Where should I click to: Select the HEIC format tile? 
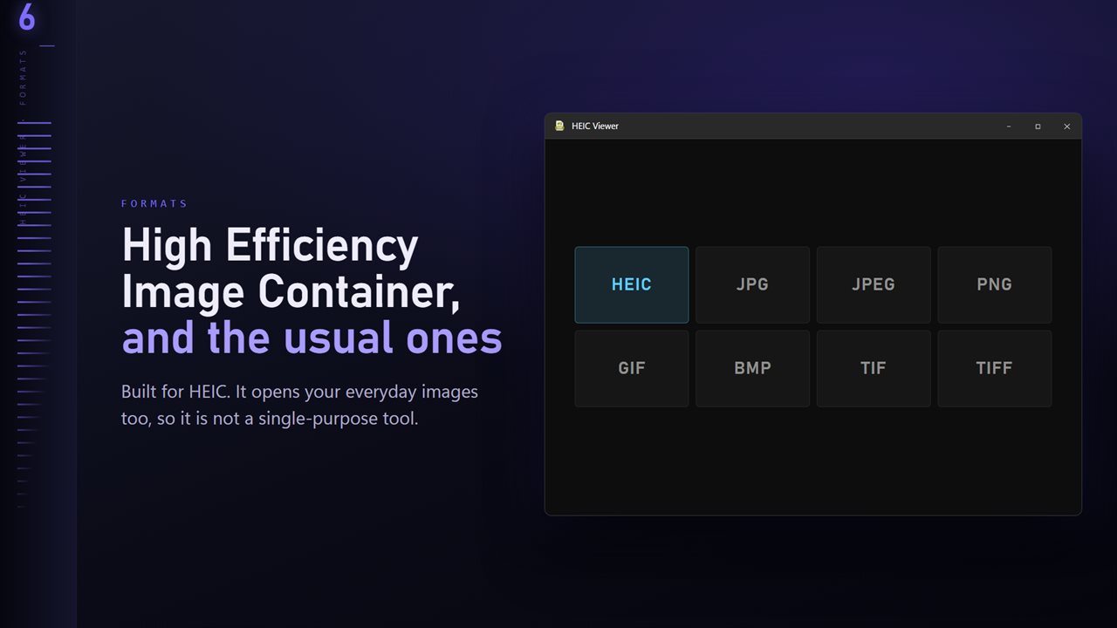[x=631, y=284]
